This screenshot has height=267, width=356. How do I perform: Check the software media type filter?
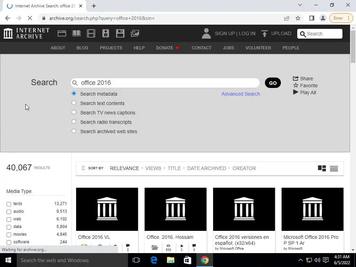[9, 242]
